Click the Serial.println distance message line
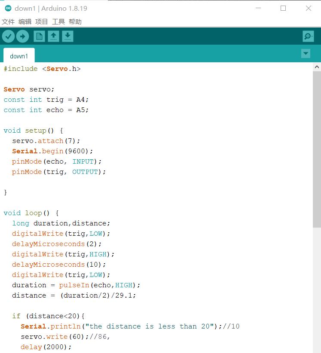 (x=130, y=326)
